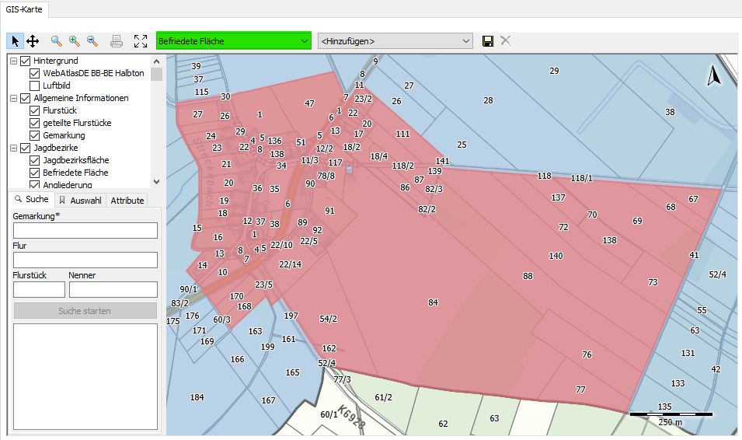The height and width of the screenshot is (440, 742).
Task: Enable the Luftbild layer checkbox
Action: pyautogui.click(x=35, y=86)
